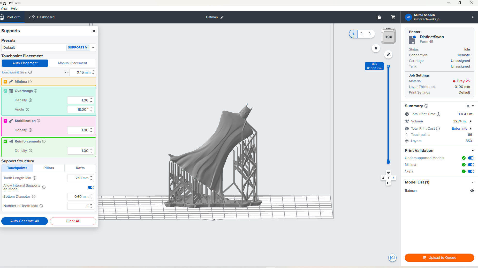Click the undo icon beside Touchpoint Size

pyautogui.click(x=67, y=72)
